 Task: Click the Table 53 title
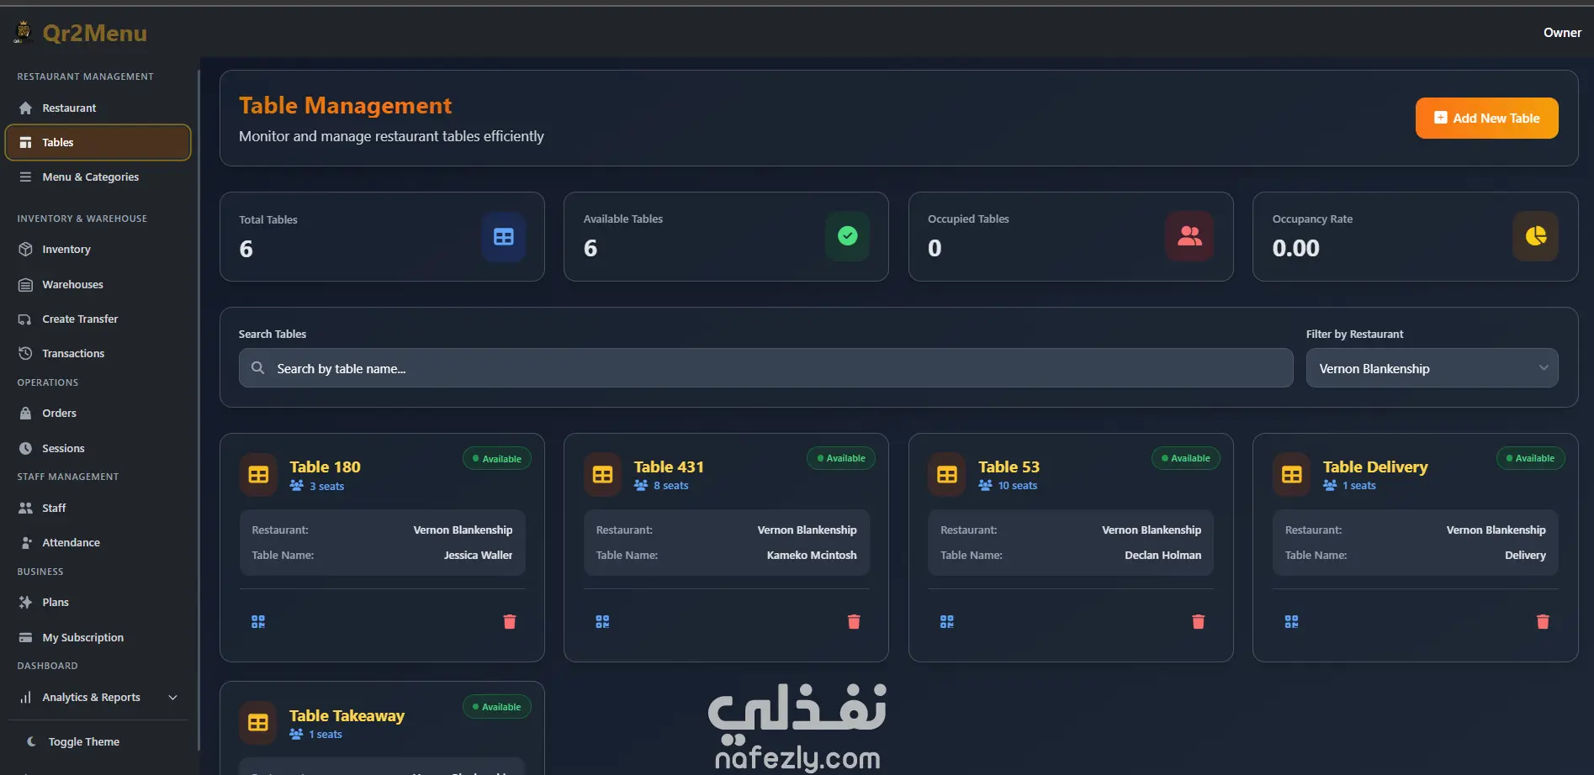click(1009, 467)
